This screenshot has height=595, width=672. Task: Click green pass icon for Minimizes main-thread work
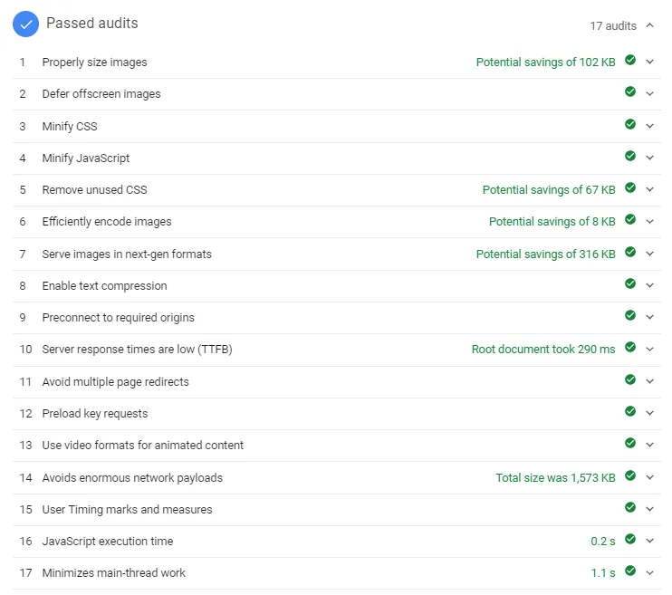point(630,571)
